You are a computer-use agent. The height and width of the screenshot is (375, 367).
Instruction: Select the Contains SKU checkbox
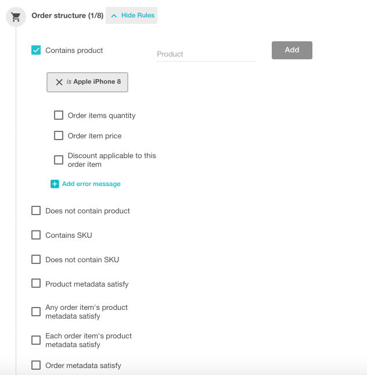tap(36, 235)
